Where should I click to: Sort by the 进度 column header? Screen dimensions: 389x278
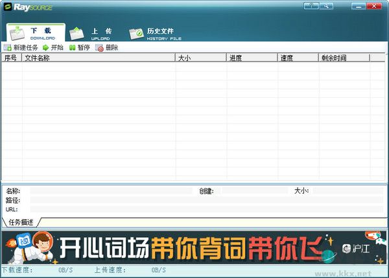[252, 58]
